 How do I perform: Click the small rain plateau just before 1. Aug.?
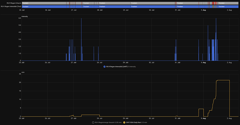[x=201, y=109]
